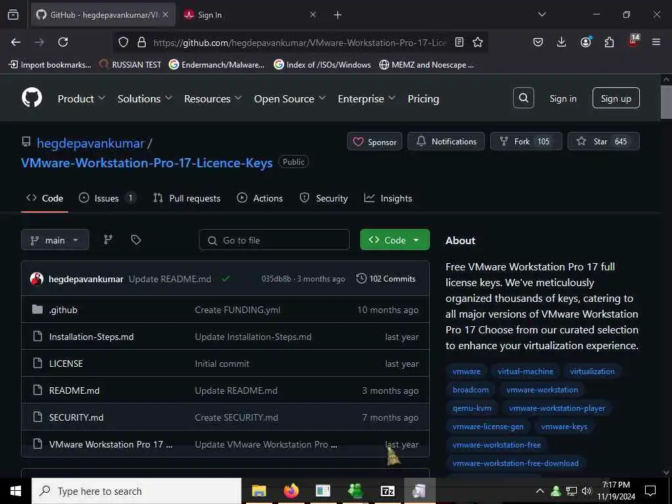This screenshot has height=504, width=672.
Task: Expand the Enterprise menu
Action: click(366, 98)
